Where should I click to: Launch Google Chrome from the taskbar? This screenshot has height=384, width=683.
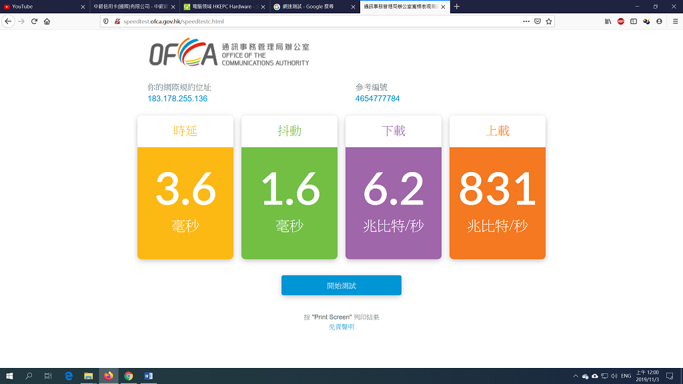pyautogui.click(x=129, y=376)
